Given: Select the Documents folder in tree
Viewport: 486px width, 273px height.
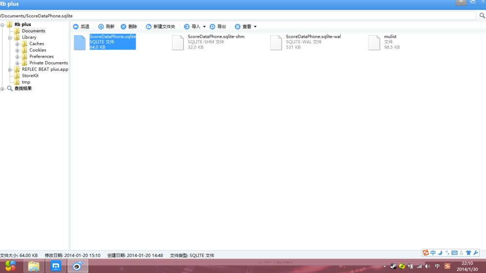Looking at the screenshot, I should (34, 31).
